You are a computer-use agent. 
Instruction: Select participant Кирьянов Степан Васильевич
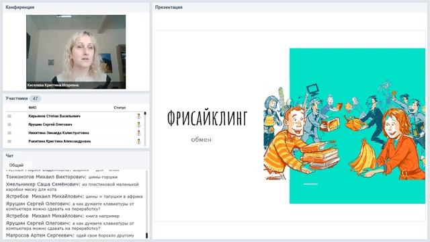coord(54,116)
